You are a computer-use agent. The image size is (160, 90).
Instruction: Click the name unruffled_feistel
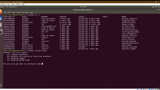click(x=130, y=30)
